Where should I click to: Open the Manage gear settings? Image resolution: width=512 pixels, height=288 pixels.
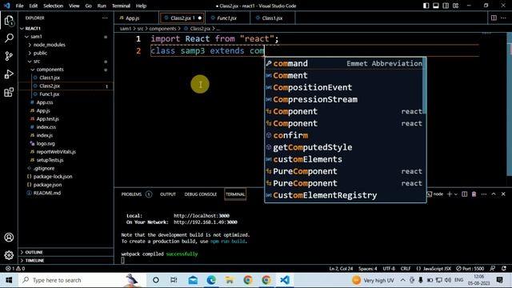(x=9, y=255)
